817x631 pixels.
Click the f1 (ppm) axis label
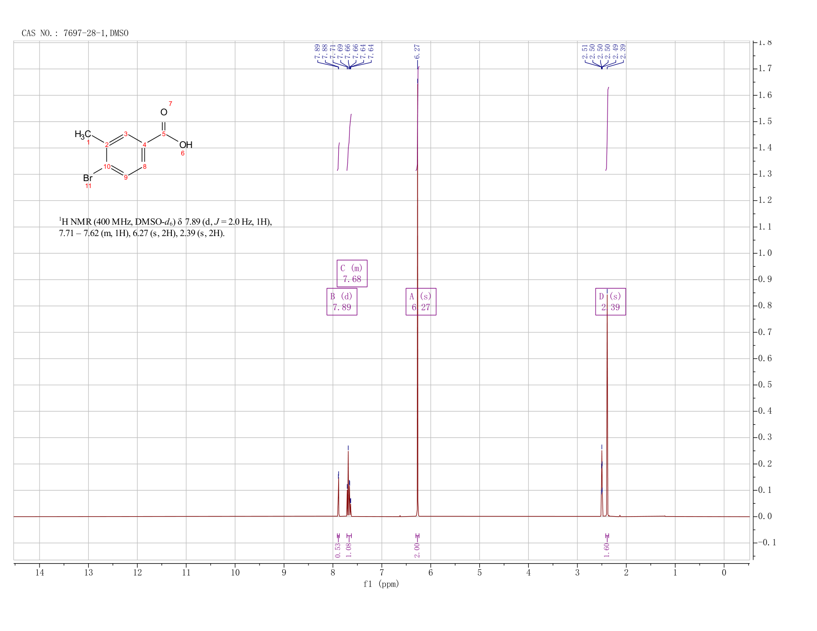[381, 584]
